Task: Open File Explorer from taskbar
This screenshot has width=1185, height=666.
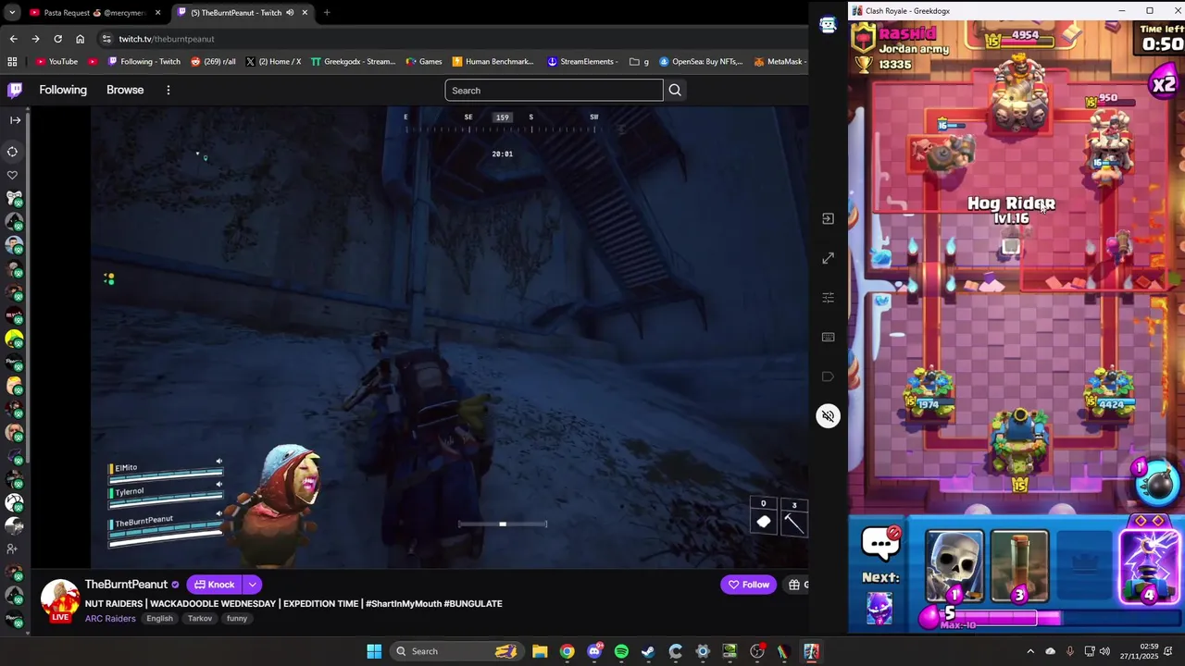Action: point(540,651)
